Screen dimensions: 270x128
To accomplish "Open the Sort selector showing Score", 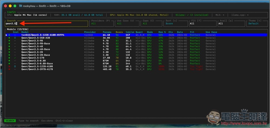I will click(175, 24).
